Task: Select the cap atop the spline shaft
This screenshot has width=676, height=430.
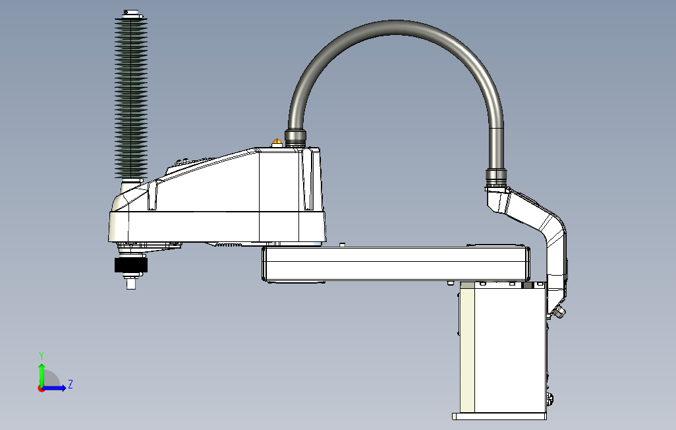Action: point(130,12)
